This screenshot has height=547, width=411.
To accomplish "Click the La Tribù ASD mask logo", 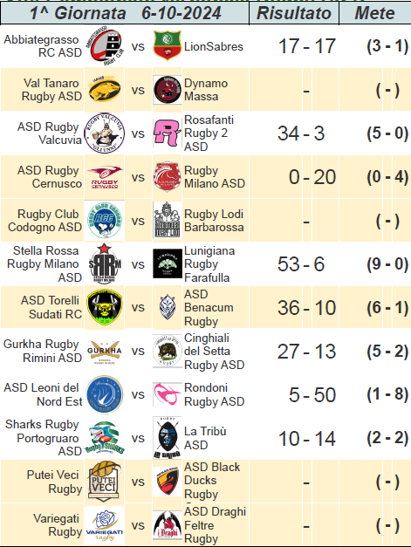I will click(168, 437).
